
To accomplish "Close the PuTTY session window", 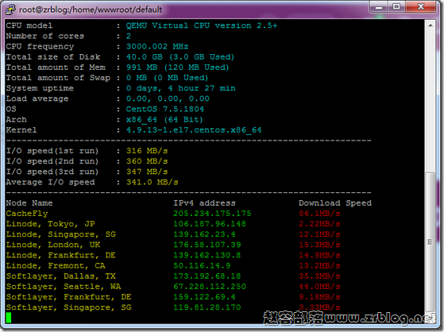I will 421,7.
